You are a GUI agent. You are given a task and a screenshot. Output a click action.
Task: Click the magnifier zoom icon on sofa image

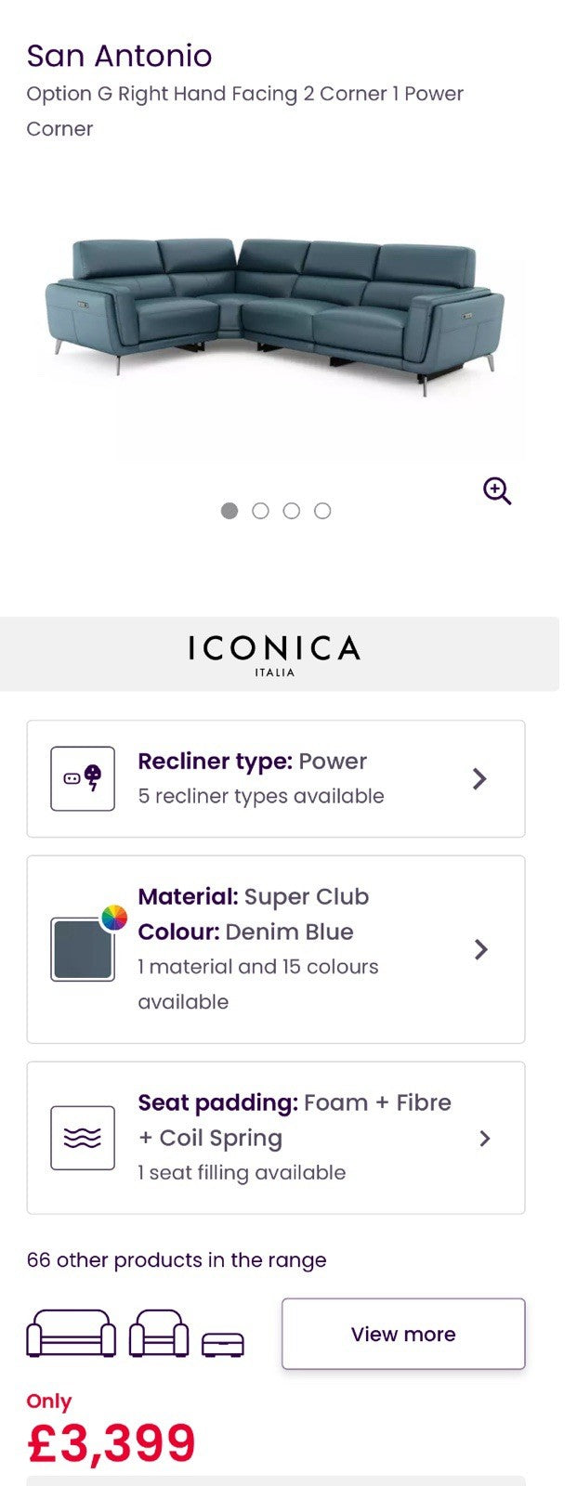point(497,490)
